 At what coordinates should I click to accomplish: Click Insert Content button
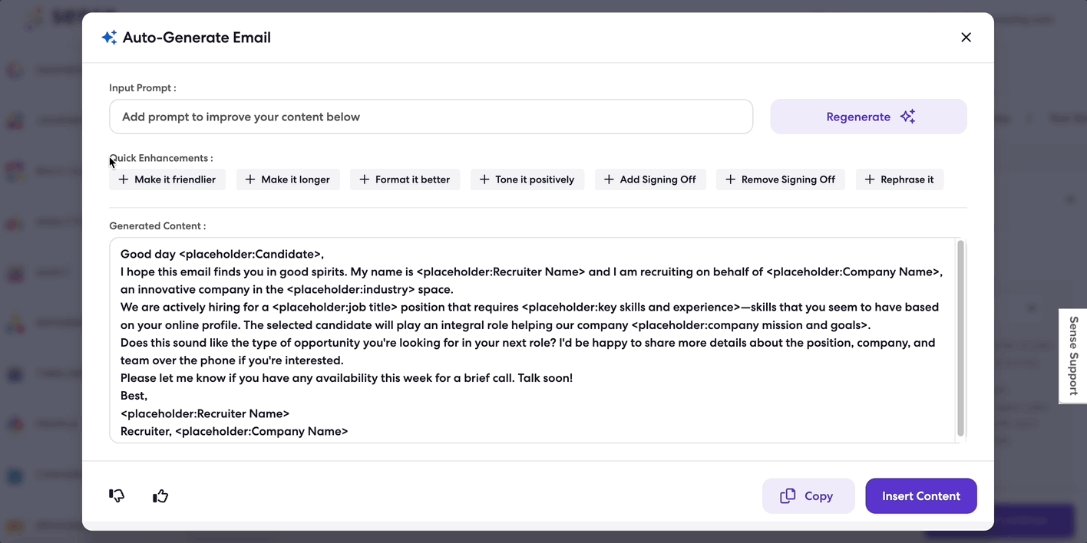point(921,496)
